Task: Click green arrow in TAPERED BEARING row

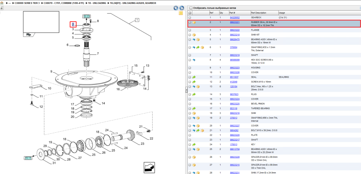Action: (194, 109)
